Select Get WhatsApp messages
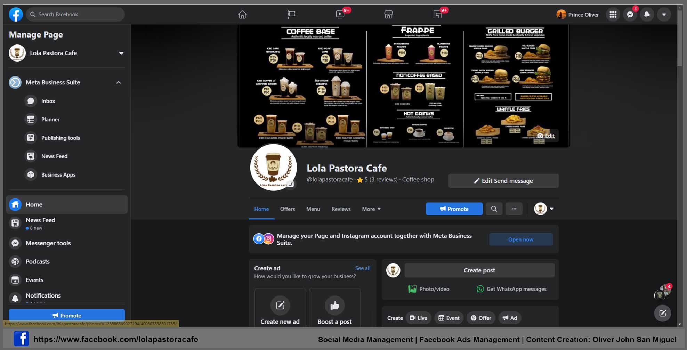Screen dimensions: 687x350 click(x=511, y=289)
